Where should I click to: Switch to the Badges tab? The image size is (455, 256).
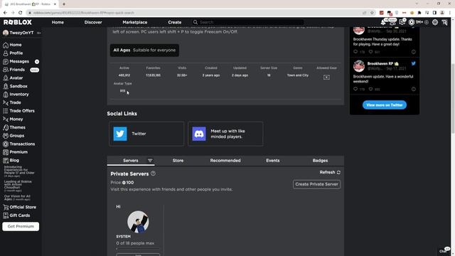tap(321, 161)
